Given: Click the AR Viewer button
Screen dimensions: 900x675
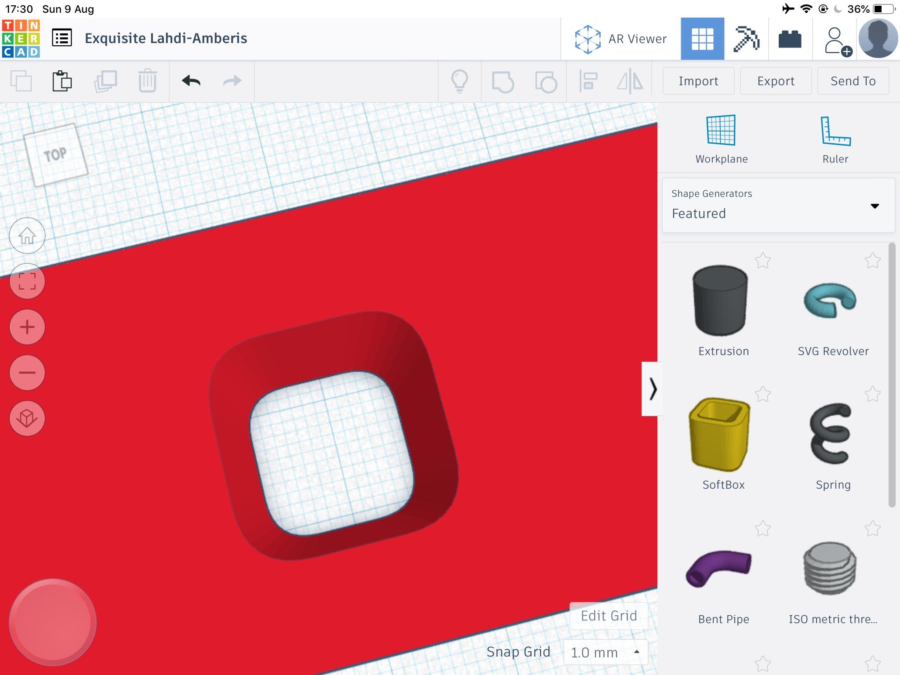Looking at the screenshot, I should pyautogui.click(x=623, y=39).
